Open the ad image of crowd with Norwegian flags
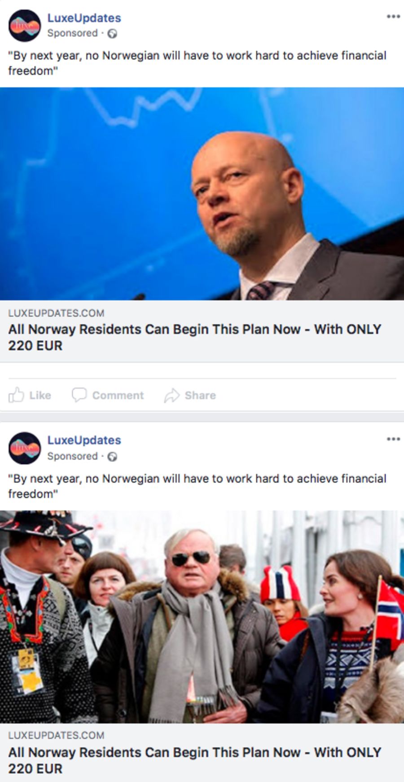This screenshot has width=404, height=782. coord(202,616)
